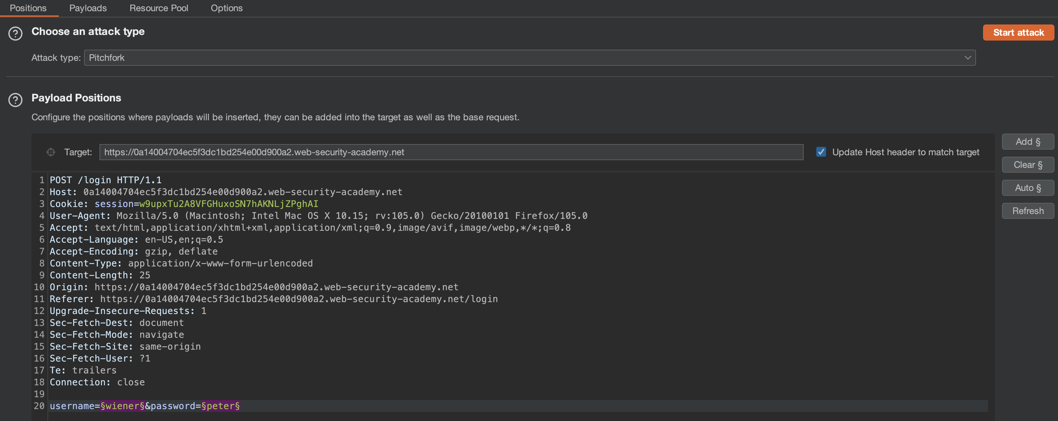
Task: Click the Add § button
Action: (x=1027, y=142)
